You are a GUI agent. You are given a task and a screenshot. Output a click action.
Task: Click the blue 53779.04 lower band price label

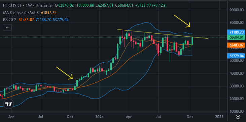click(x=236, y=56)
